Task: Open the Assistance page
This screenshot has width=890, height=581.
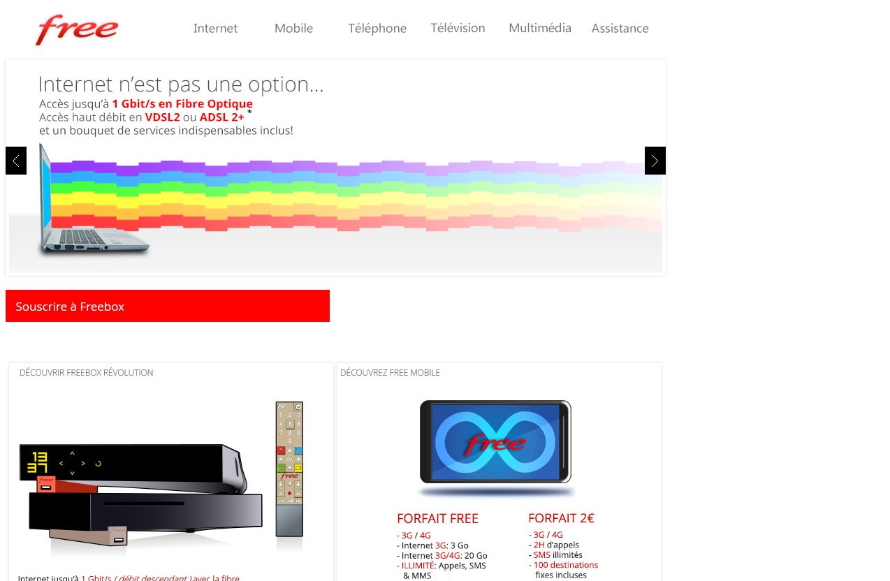Action: (620, 28)
